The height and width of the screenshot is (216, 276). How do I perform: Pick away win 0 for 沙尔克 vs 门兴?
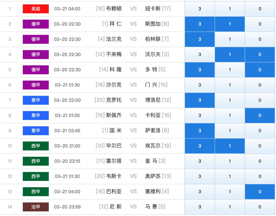click(x=260, y=85)
